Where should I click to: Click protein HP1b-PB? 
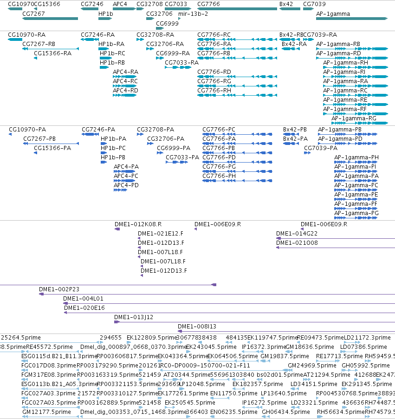point(113,157)
